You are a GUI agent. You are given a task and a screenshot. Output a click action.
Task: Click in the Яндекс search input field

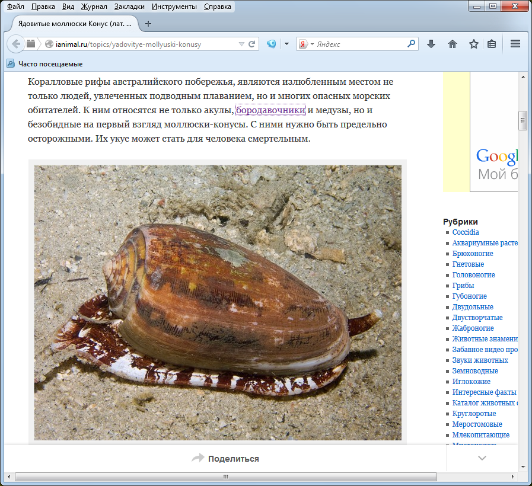click(x=359, y=44)
